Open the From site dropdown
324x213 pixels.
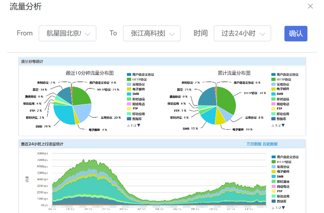pos(67,33)
